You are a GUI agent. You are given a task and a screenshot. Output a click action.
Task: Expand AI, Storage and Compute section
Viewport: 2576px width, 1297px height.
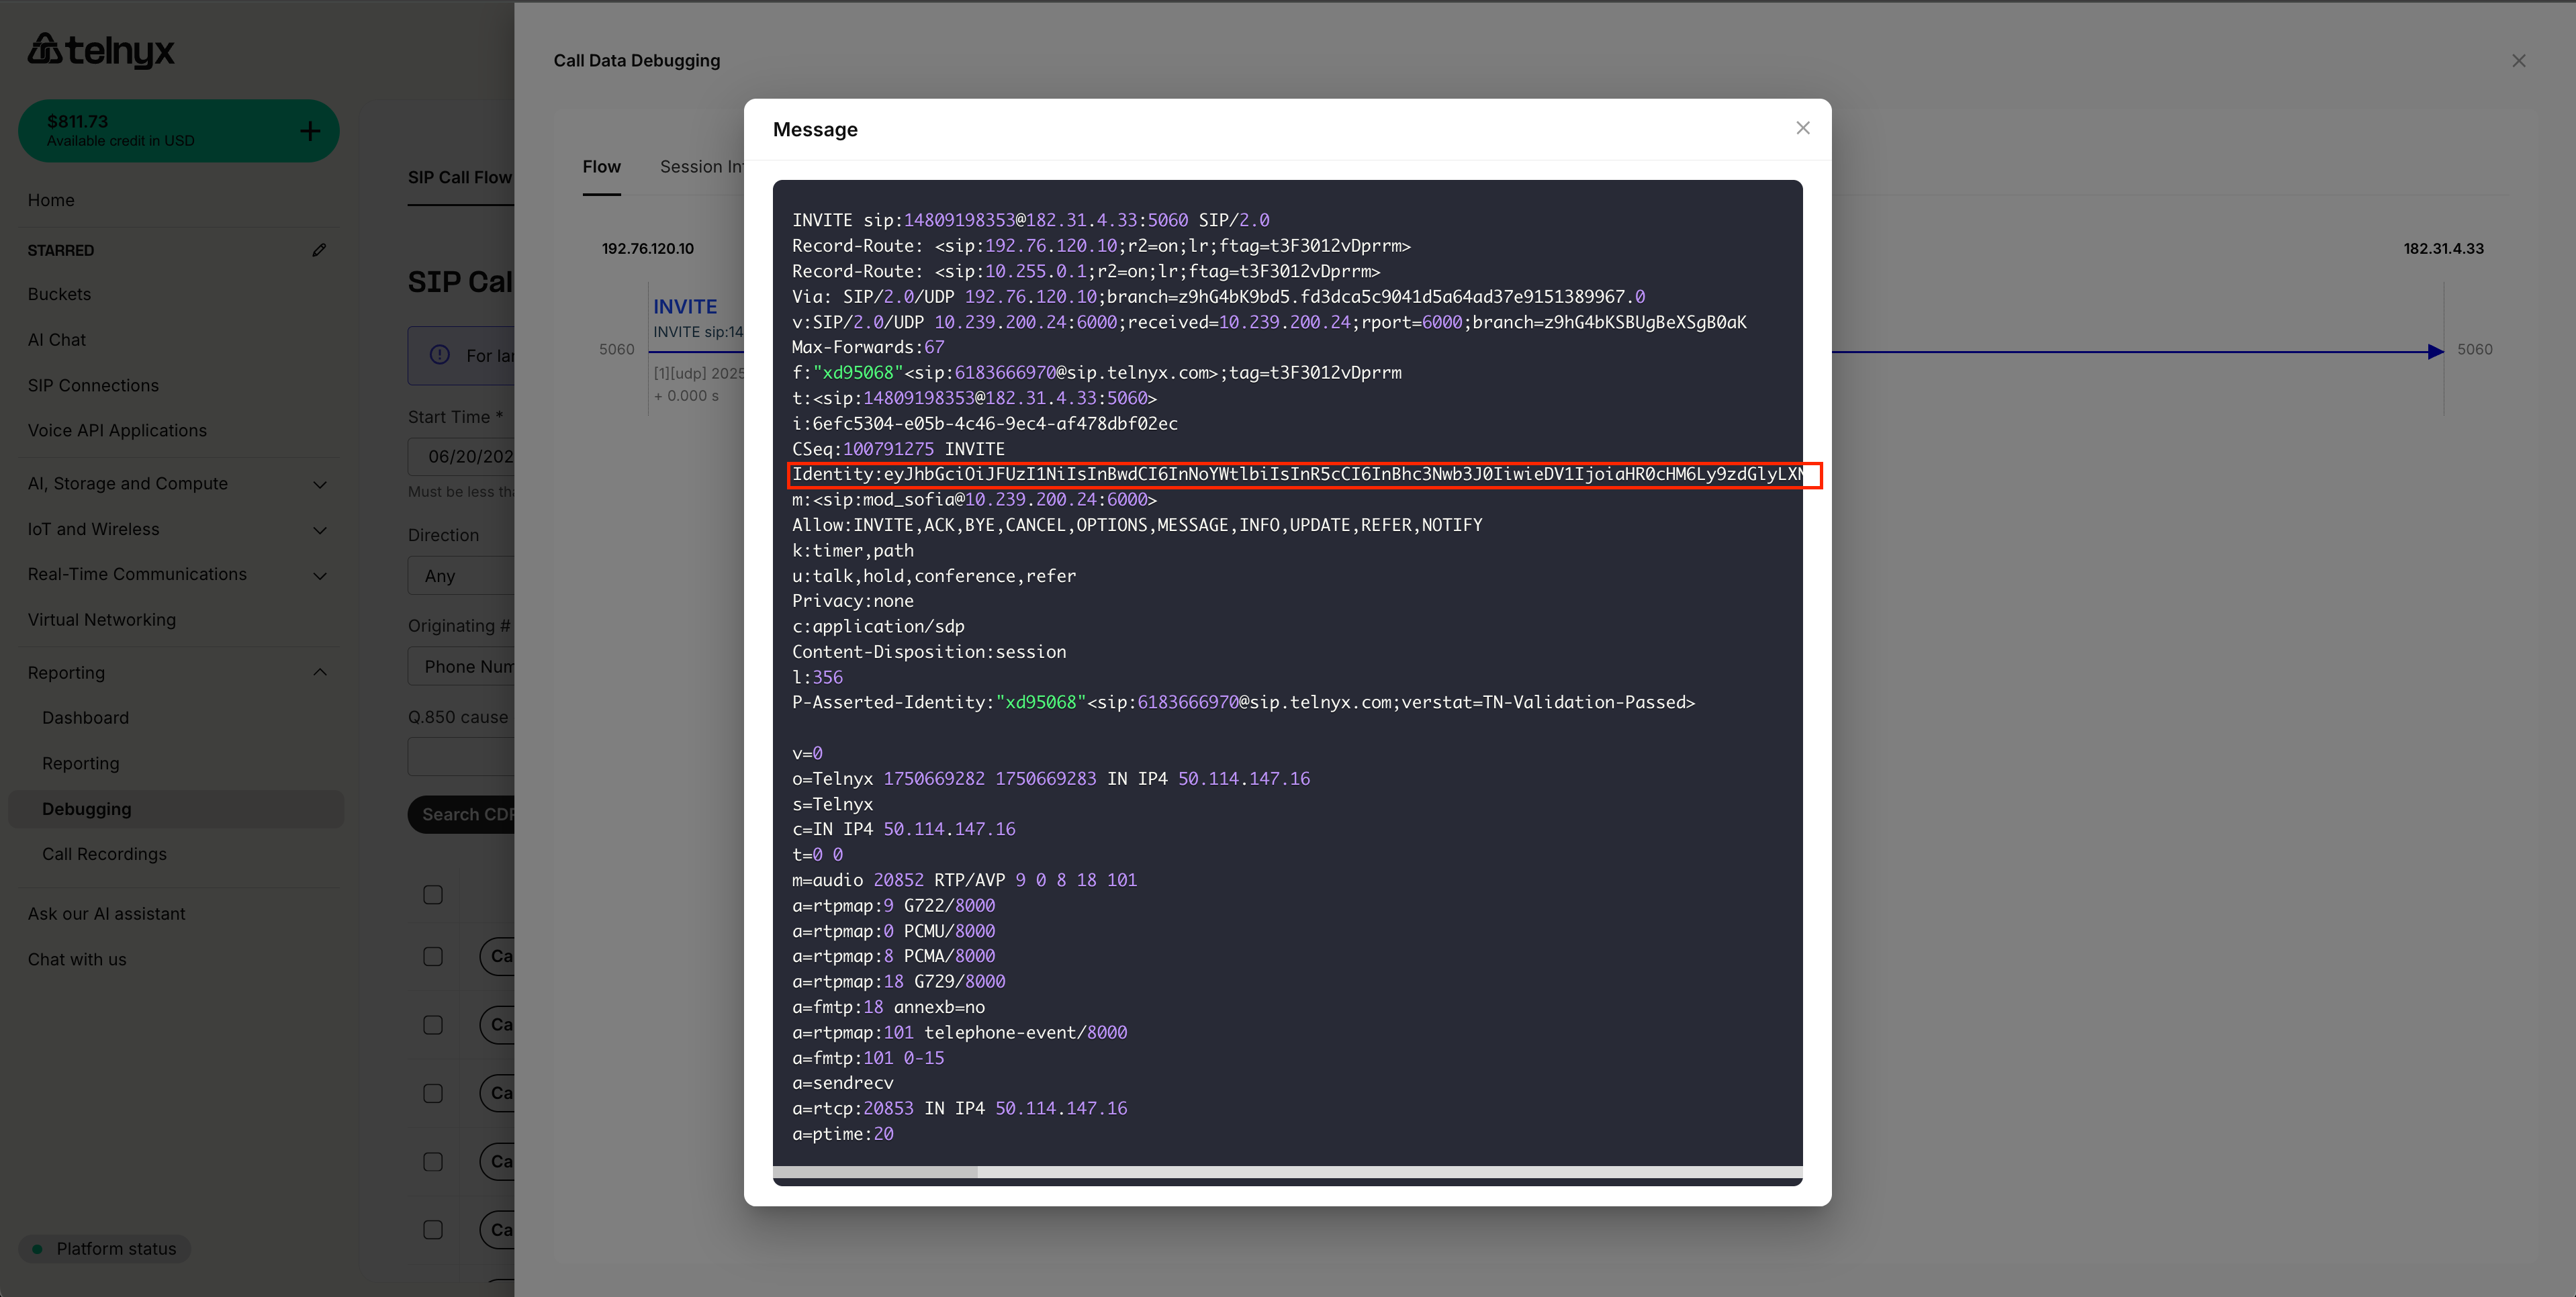(x=320, y=484)
